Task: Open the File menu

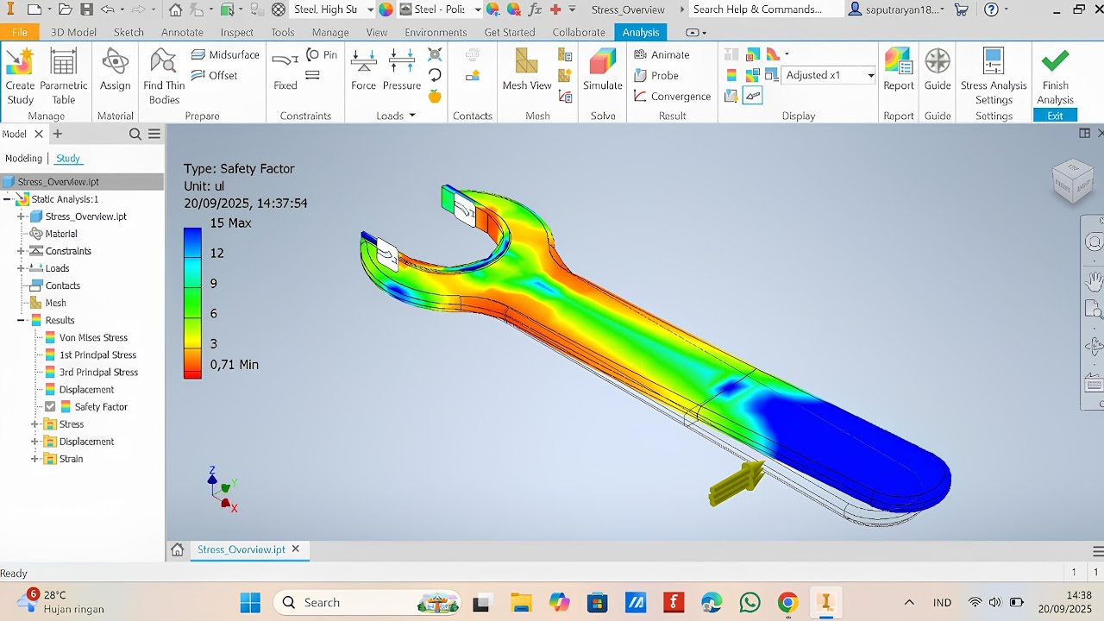Action: pyautogui.click(x=19, y=32)
